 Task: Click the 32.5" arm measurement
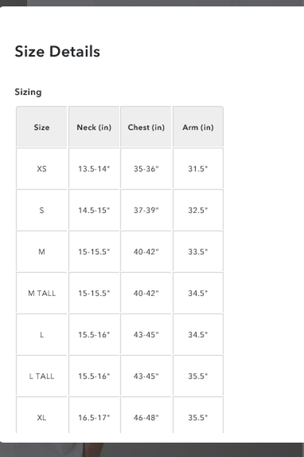(x=198, y=210)
